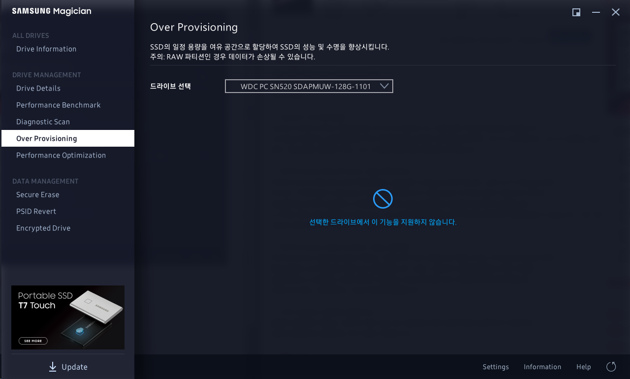Open Drive Information page

pyautogui.click(x=46, y=49)
